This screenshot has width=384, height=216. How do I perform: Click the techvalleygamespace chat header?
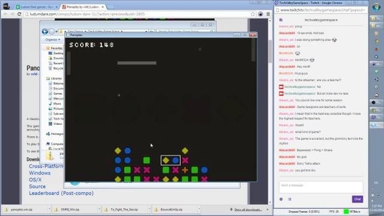(321, 20)
